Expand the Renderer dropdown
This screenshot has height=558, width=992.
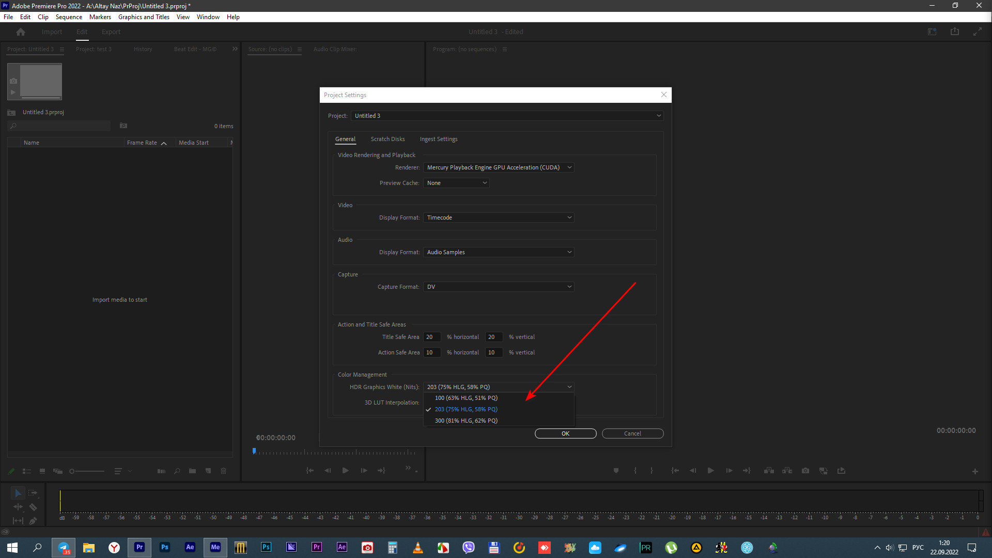[x=499, y=167]
